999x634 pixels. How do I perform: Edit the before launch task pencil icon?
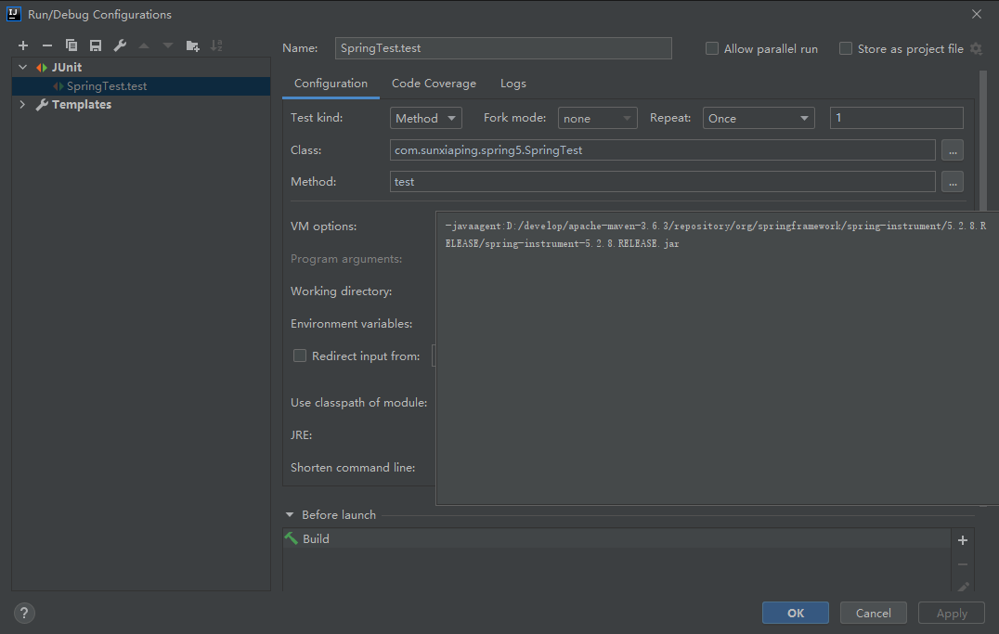tap(963, 587)
